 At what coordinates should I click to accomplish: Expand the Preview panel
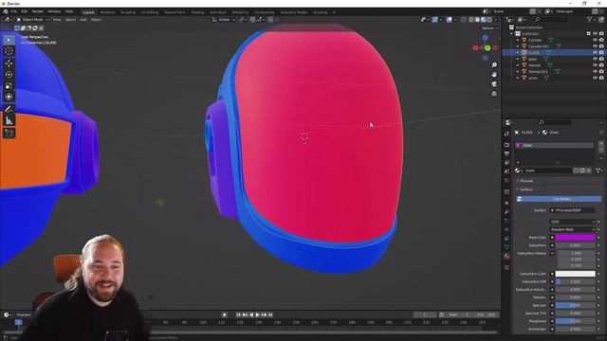click(526, 181)
